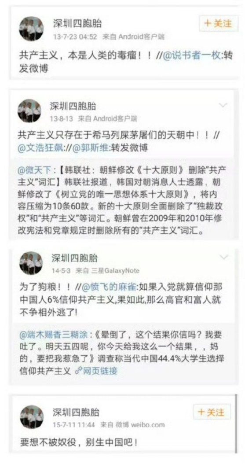This screenshot has height=464, width=245.
Task: Open the @郭斯维 mention link
Action: [91, 147]
